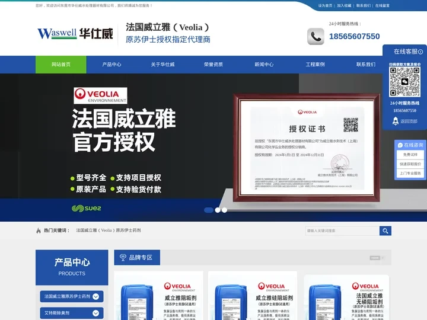
Task: Click the 快速获取报价 button
Action: point(410,164)
